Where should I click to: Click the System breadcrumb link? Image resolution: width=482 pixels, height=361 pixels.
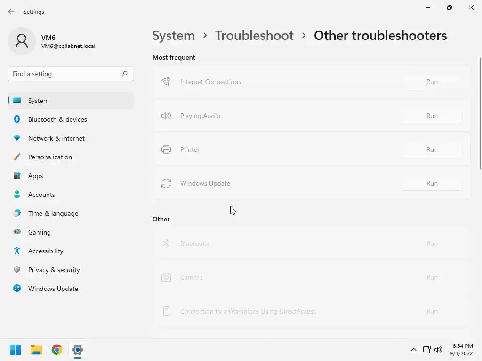[174, 36]
